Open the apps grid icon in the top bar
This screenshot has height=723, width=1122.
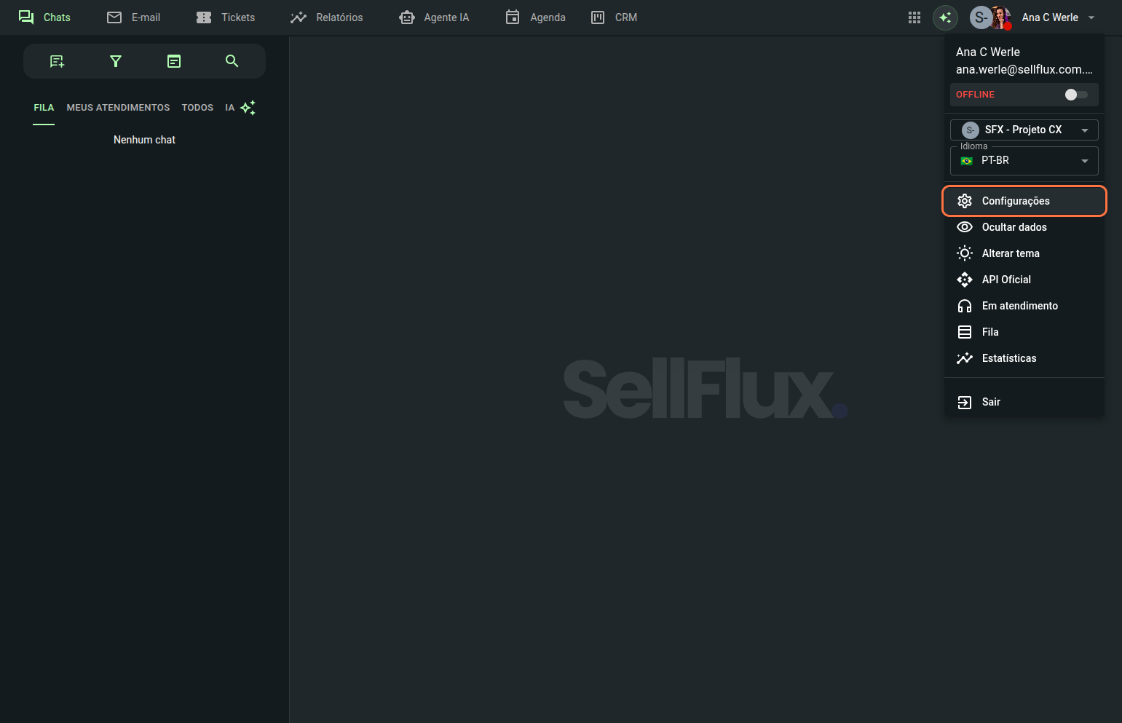tap(914, 17)
